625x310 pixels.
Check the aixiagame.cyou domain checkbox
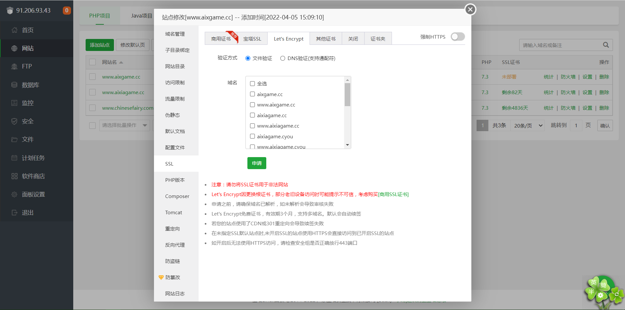pyautogui.click(x=252, y=136)
